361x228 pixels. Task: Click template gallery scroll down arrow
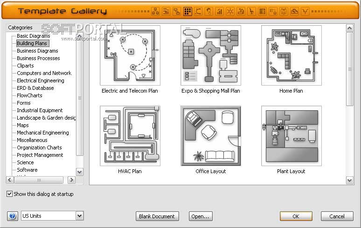click(x=349, y=181)
